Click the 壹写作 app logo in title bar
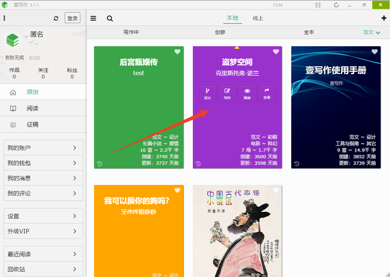Image resolution: width=390 pixels, height=277 pixels. click(x=5, y=5)
